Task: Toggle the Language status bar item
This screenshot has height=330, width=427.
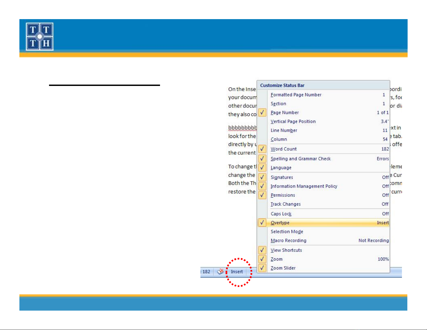Action: [x=281, y=168]
